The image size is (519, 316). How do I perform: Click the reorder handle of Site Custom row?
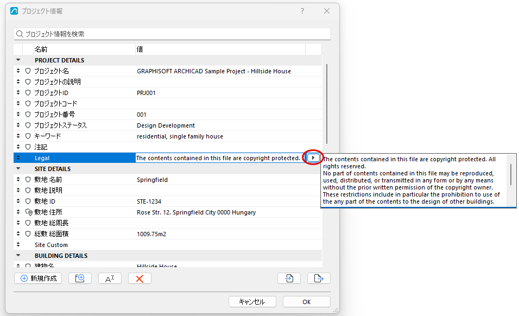(x=18, y=244)
